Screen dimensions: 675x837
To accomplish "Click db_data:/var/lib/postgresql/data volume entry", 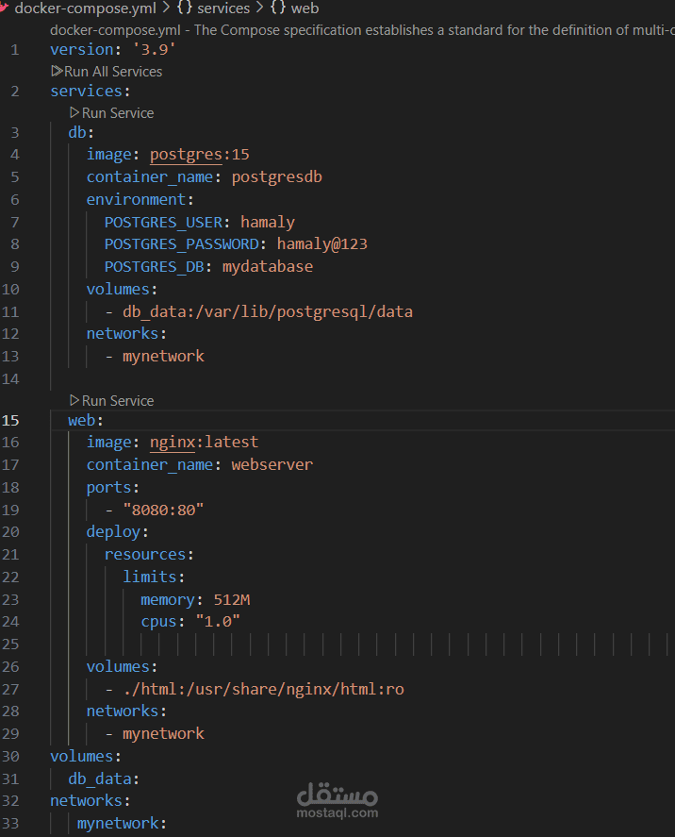I will [x=268, y=311].
